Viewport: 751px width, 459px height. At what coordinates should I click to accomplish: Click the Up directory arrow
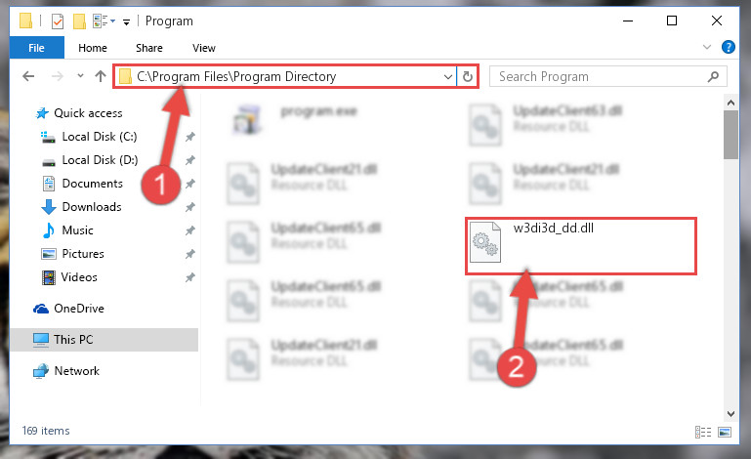101,76
